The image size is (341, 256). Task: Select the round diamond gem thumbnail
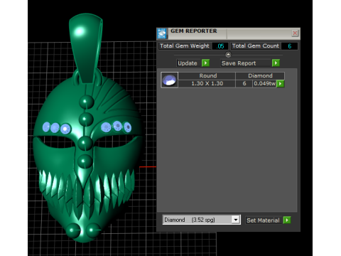pyautogui.click(x=169, y=80)
